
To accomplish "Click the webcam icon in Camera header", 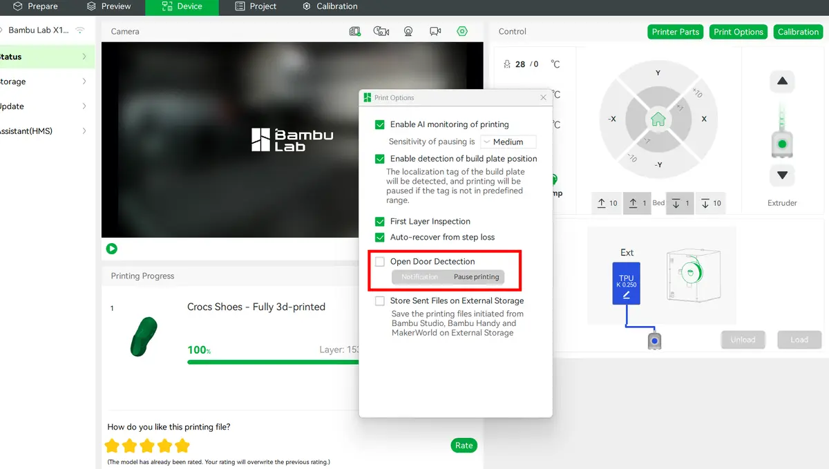I will click(408, 31).
